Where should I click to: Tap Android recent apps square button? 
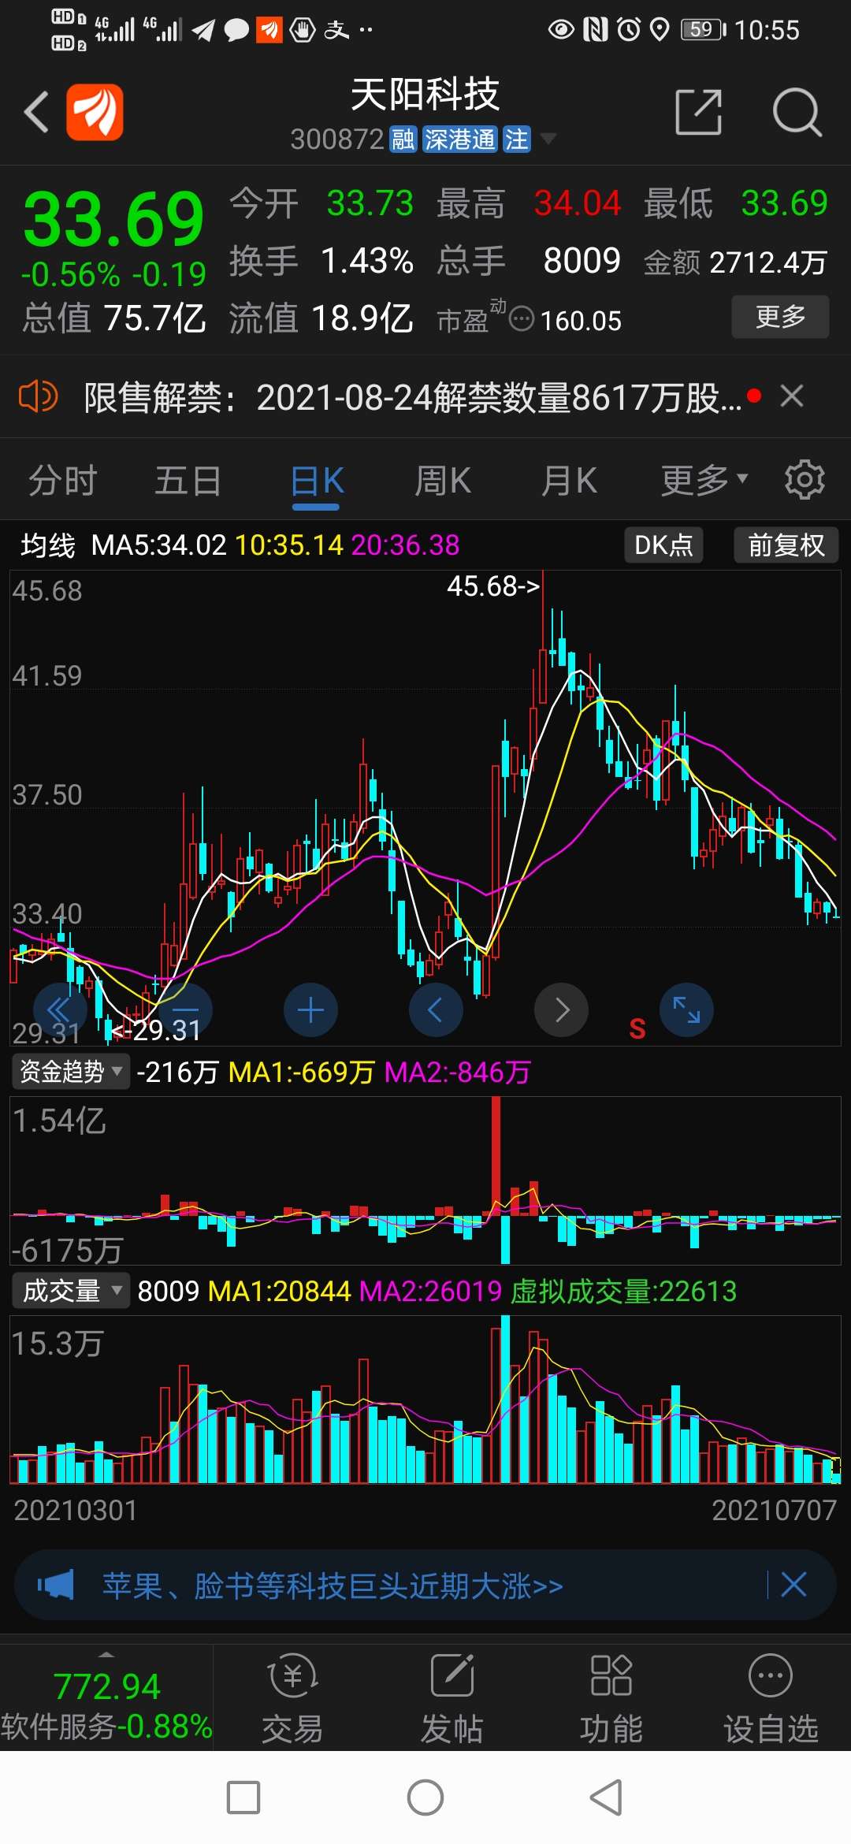coord(243,1798)
